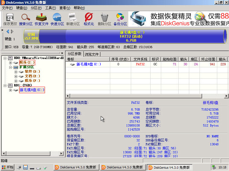
Task: Click the 文件系统 column header
Action: click(x=140, y=59)
